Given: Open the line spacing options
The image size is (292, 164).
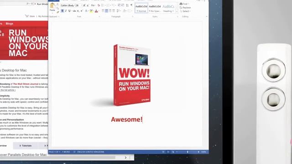Looking at the screenshot, I should (119, 10).
